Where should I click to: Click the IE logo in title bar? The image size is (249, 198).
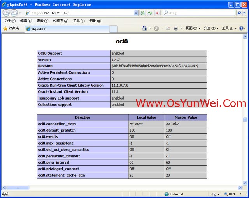[x=4, y=5]
